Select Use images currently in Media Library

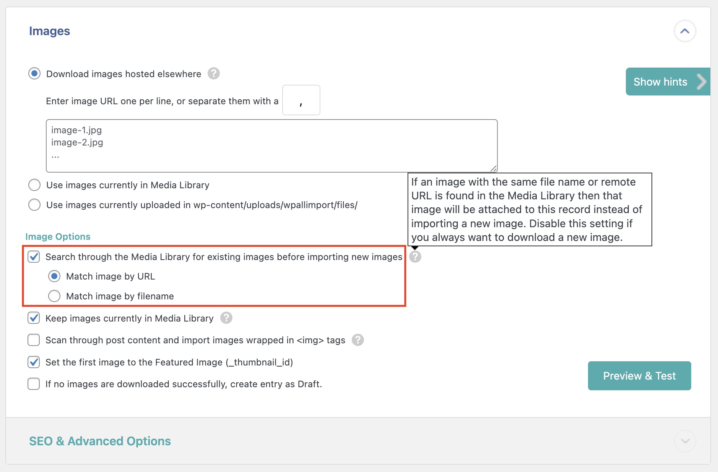34,185
